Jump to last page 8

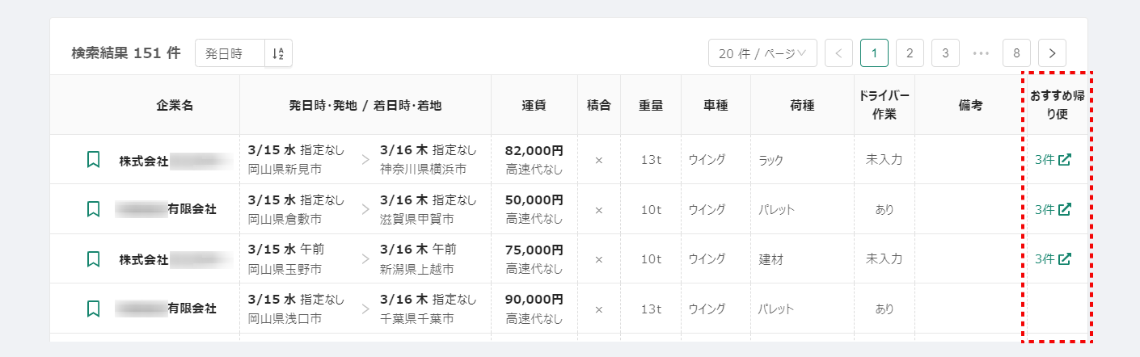[1016, 53]
